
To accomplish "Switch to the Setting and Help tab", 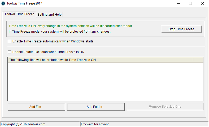I will [x=49, y=15].
